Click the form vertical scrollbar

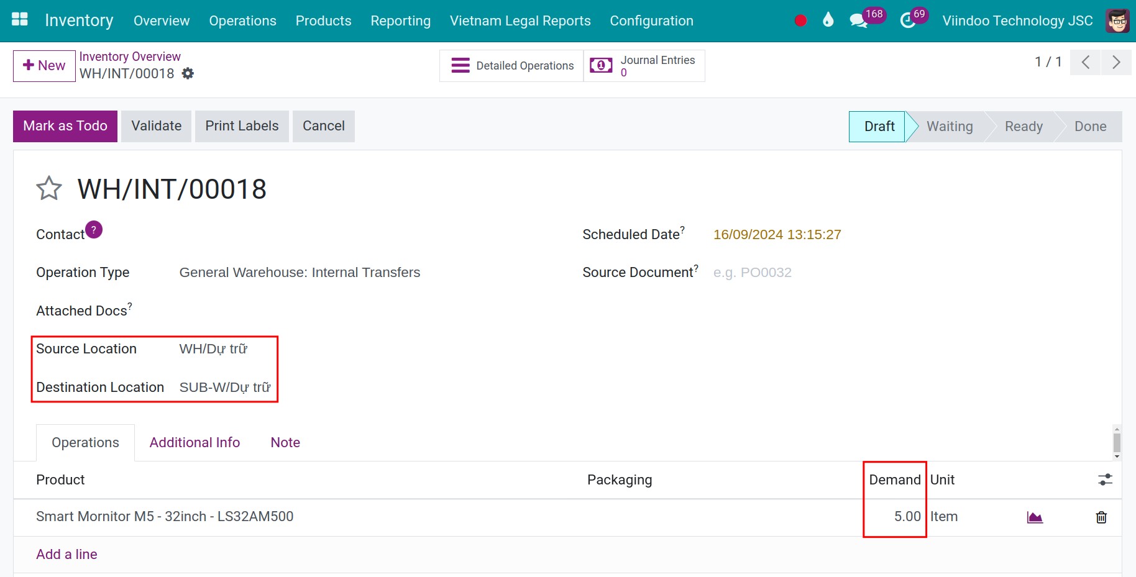(1117, 443)
